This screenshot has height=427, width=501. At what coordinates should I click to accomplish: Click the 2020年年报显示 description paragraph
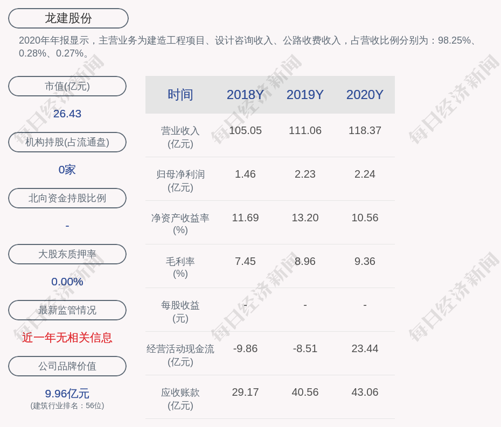click(x=248, y=47)
